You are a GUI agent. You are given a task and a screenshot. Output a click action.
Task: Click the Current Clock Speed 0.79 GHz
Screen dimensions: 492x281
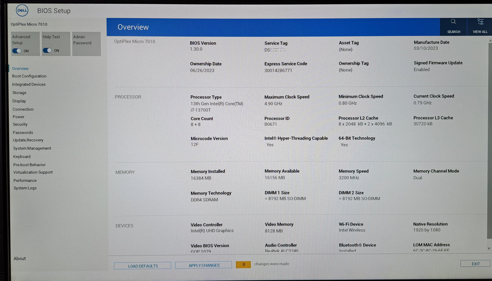[x=422, y=103]
